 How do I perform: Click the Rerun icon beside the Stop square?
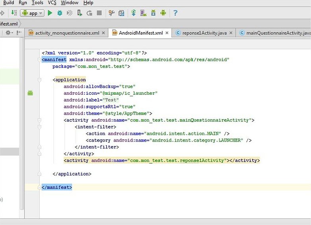pyautogui.click(x=89, y=13)
